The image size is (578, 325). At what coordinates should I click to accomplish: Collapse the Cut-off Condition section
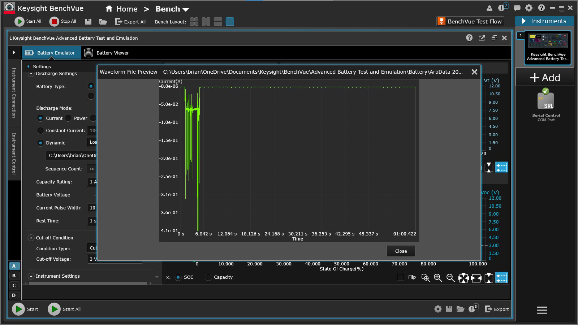tap(31, 238)
